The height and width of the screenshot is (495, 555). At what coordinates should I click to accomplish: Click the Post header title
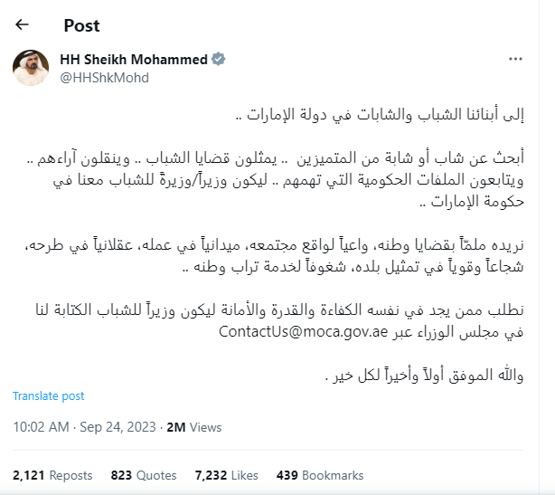click(x=81, y=25)
